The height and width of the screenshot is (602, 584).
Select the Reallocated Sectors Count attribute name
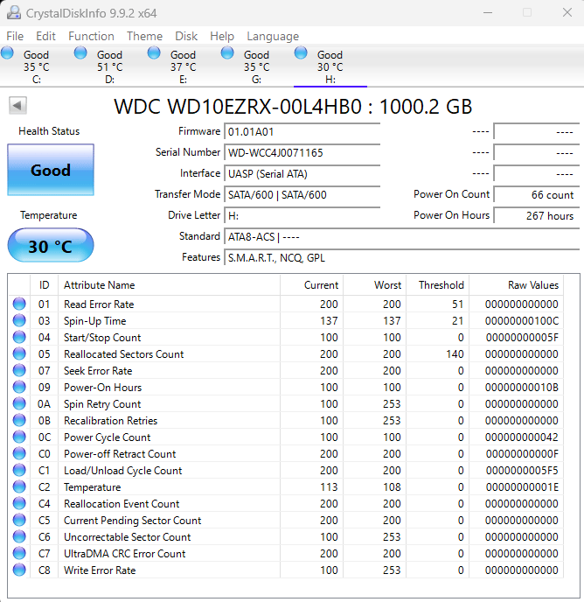[x=123, y=354]
